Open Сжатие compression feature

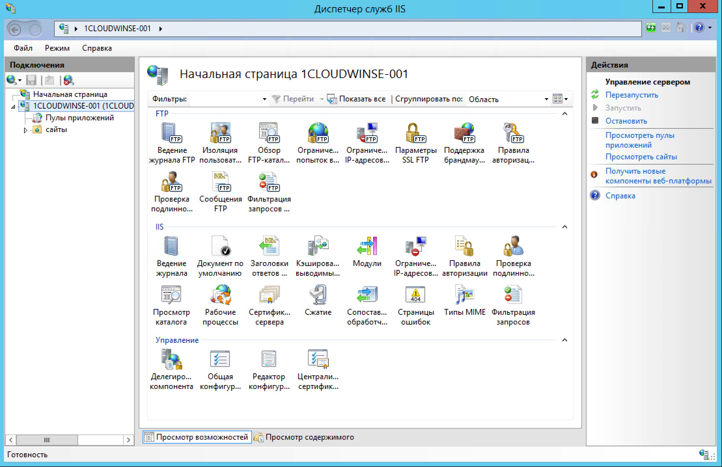click(318, 301)
